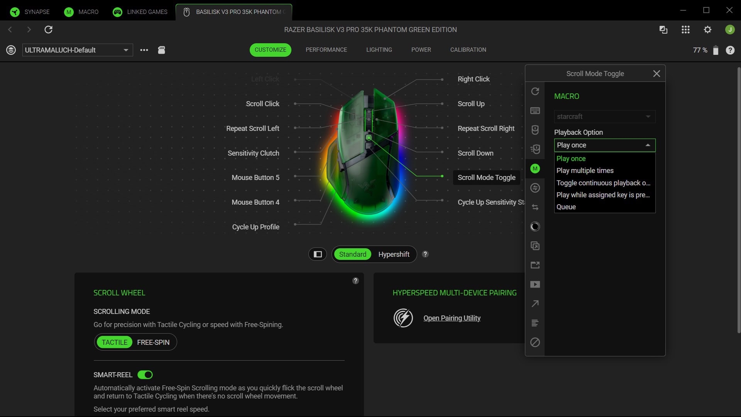Viewport: 741px width, 417px height.
Task: Click Open Pairing Utility link
Action: [452, 318]
